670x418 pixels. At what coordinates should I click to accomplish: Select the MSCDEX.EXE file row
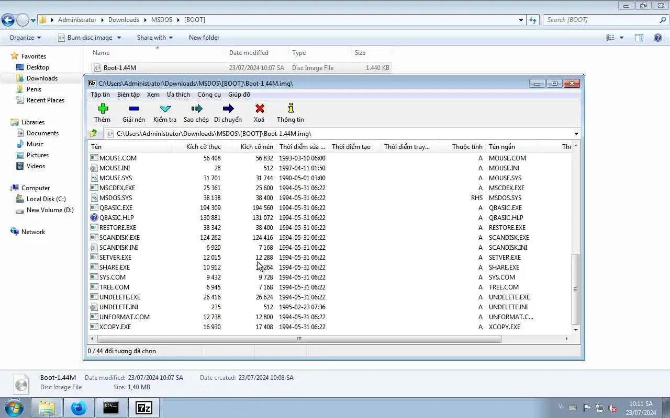pyautogui.click(x=330, y=188)
